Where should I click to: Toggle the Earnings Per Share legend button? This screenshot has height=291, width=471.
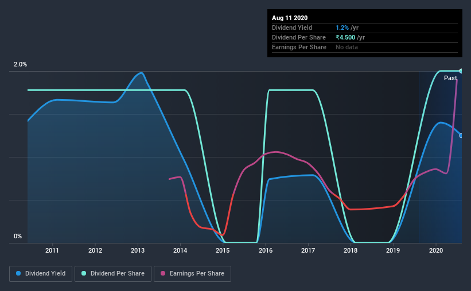[x=192, y=274]
